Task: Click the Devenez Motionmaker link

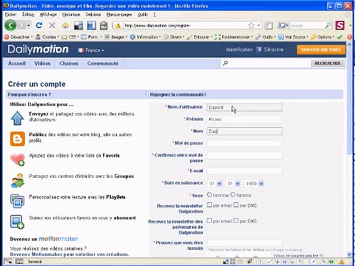Action: (x=69, y=254)
